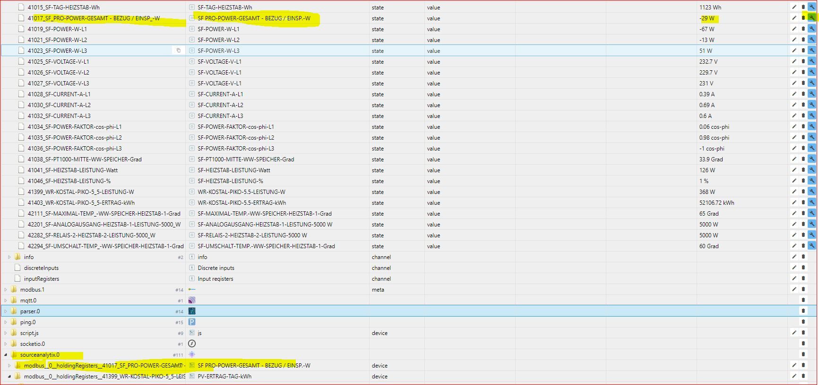
Task: Click the value '0.98 cos-phi'
Action: (714, 138)
